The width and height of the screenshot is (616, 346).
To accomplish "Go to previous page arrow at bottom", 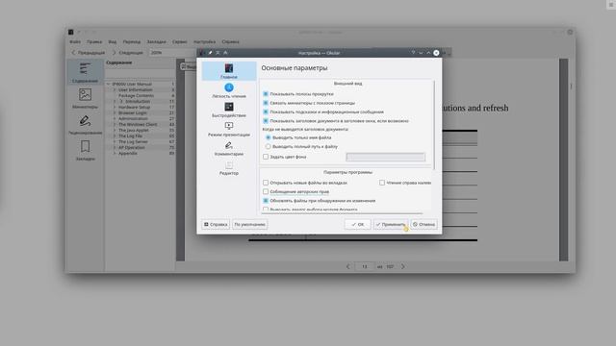I will [x=347, y=266].
